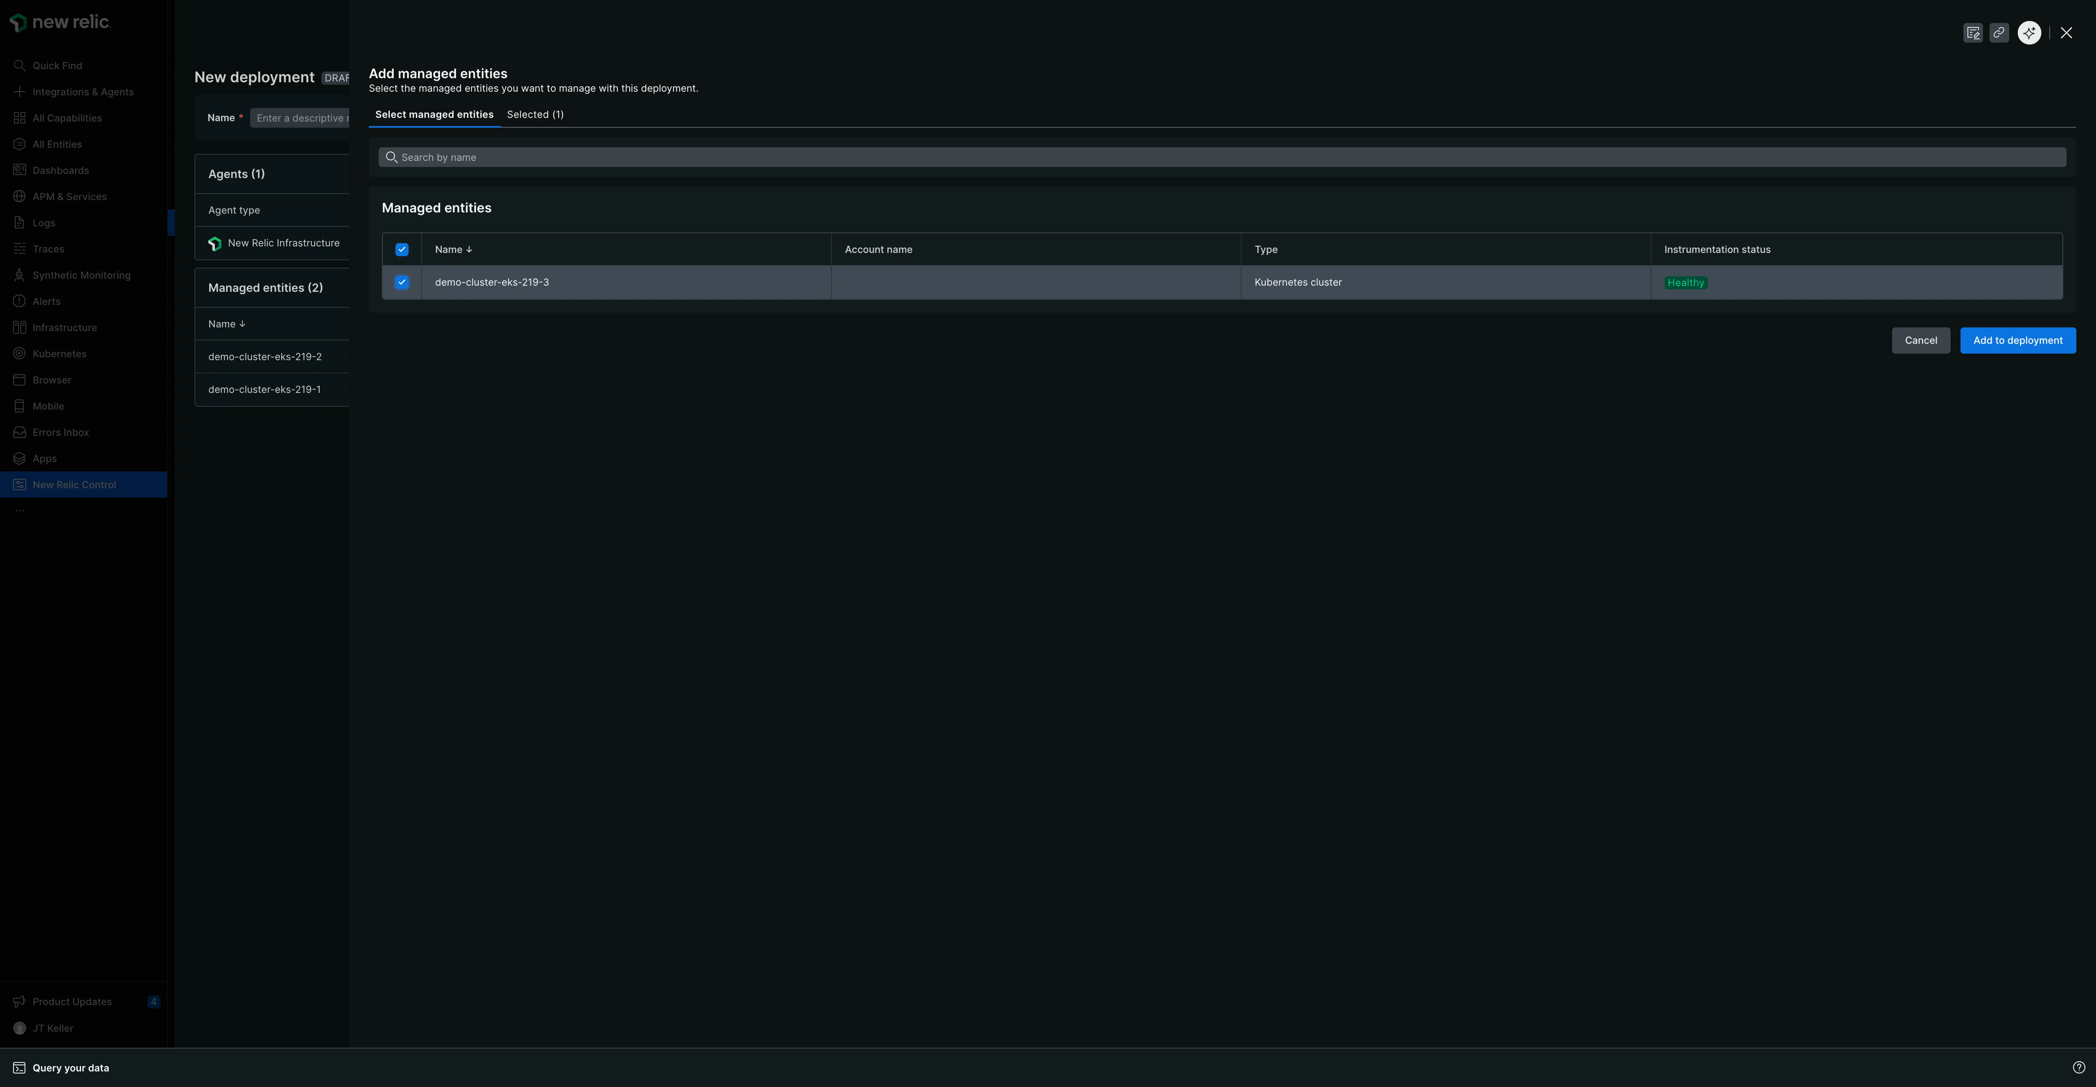Click the search magnifier icon in search bar

pos(391,158)
